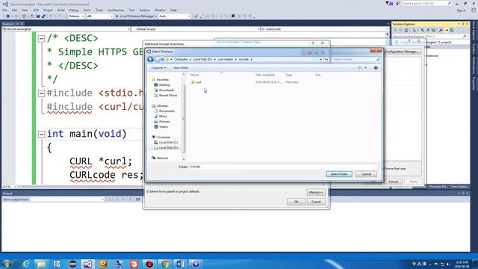Image resolution: width=478 pixels, height=269 pixels.
Task: Click Cancel in the Select Directory dialog
Action: pyautogui.click(x=366, y=174)
